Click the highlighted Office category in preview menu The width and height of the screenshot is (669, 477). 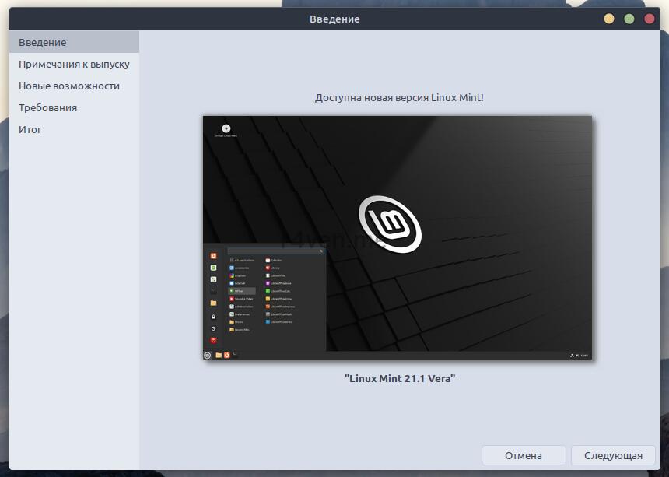[241, 290]
